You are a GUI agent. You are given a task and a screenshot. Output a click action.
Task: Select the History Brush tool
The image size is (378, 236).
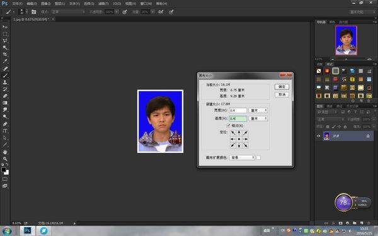pyautogui.click(x=5, y=89)
